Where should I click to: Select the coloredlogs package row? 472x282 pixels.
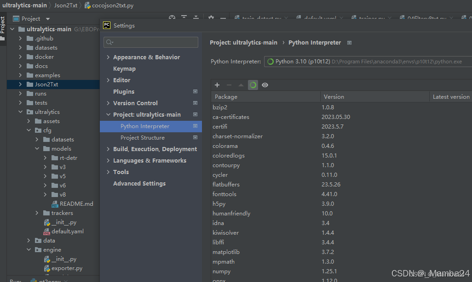342,155
